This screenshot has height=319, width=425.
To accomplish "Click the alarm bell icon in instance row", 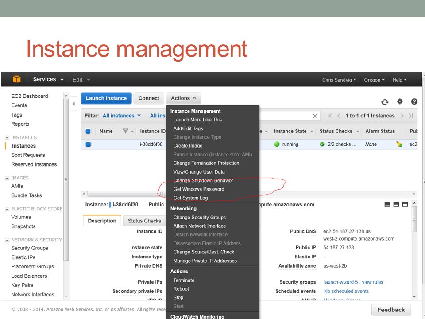I will tap(399, 144).
